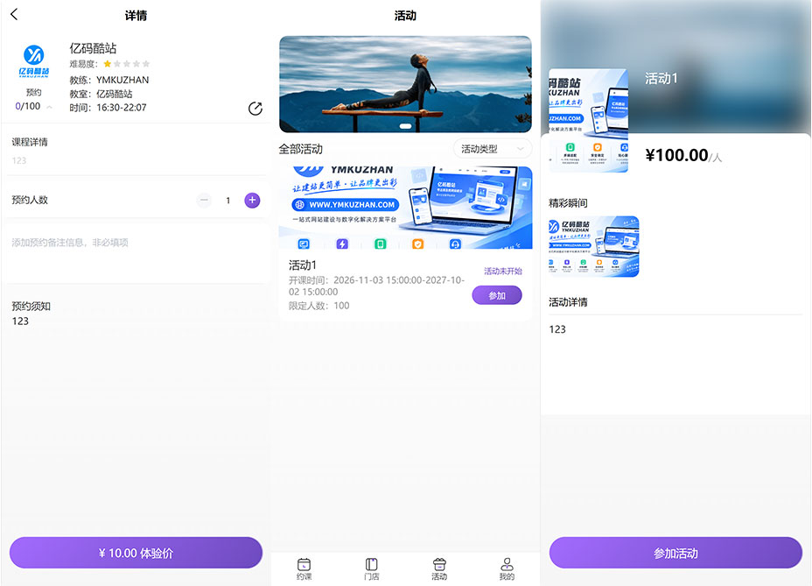Click the ¥100.00 price text
The width and height of the screenshot is (812, 586).
point(677,155)
